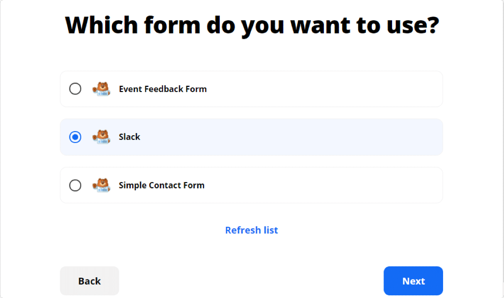Continue by clicking the Next button

point(413,281)
